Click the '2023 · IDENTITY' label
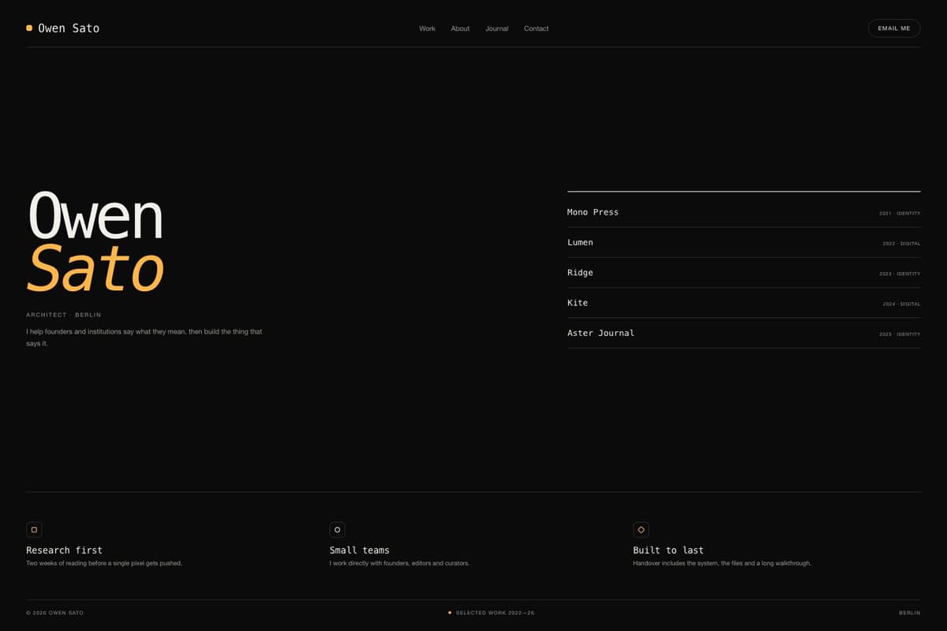Viewport: 947px width, 631px height. [x=900, y=274]
